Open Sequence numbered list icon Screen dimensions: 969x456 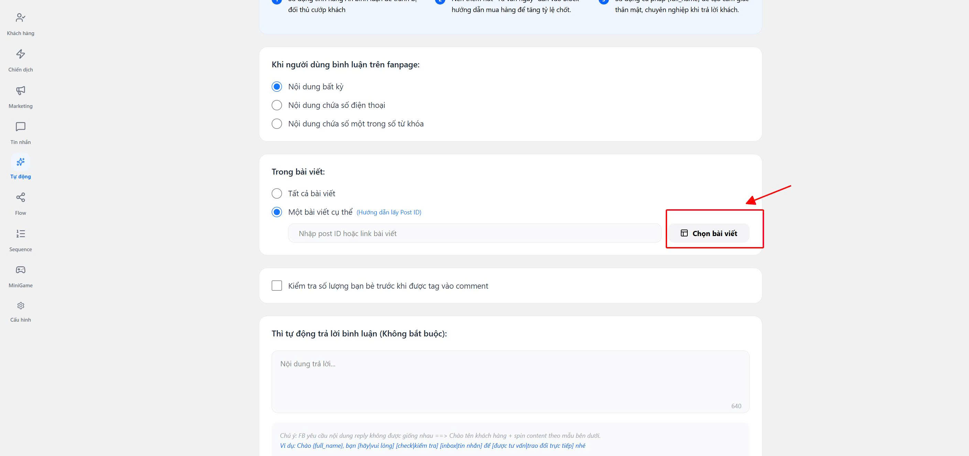pyautogui.click(x=20, y=234)
